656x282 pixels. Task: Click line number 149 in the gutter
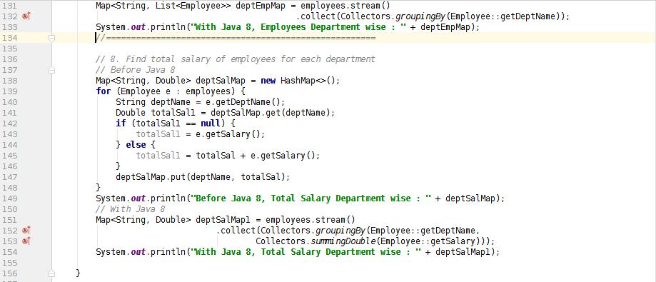(10, 198)
